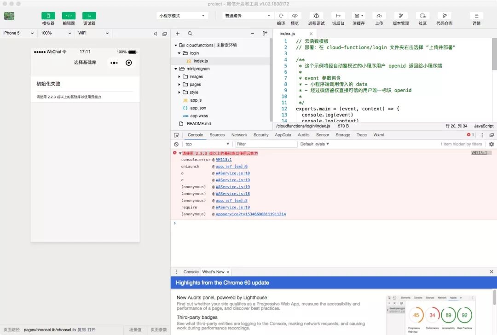Toggle the simulator (模拟器) panel
497x335 pixels.
[48, 16]
